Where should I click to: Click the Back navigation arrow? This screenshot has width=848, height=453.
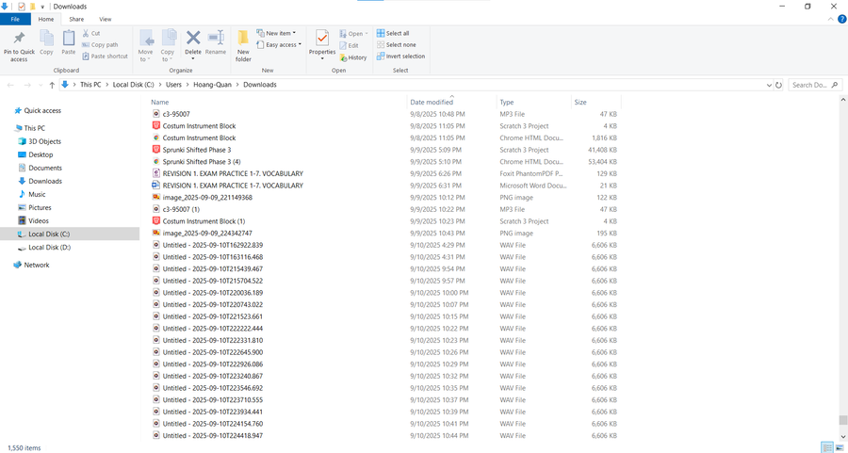(10, 85)
